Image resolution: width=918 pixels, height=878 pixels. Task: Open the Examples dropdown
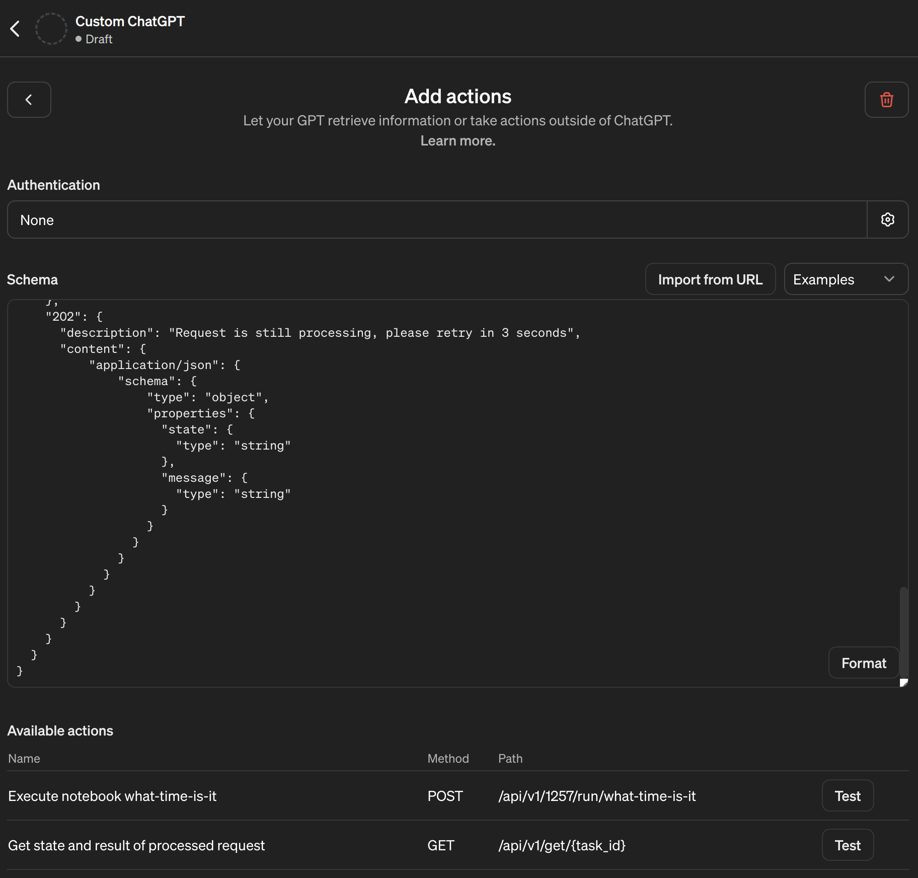click(846, 279)
